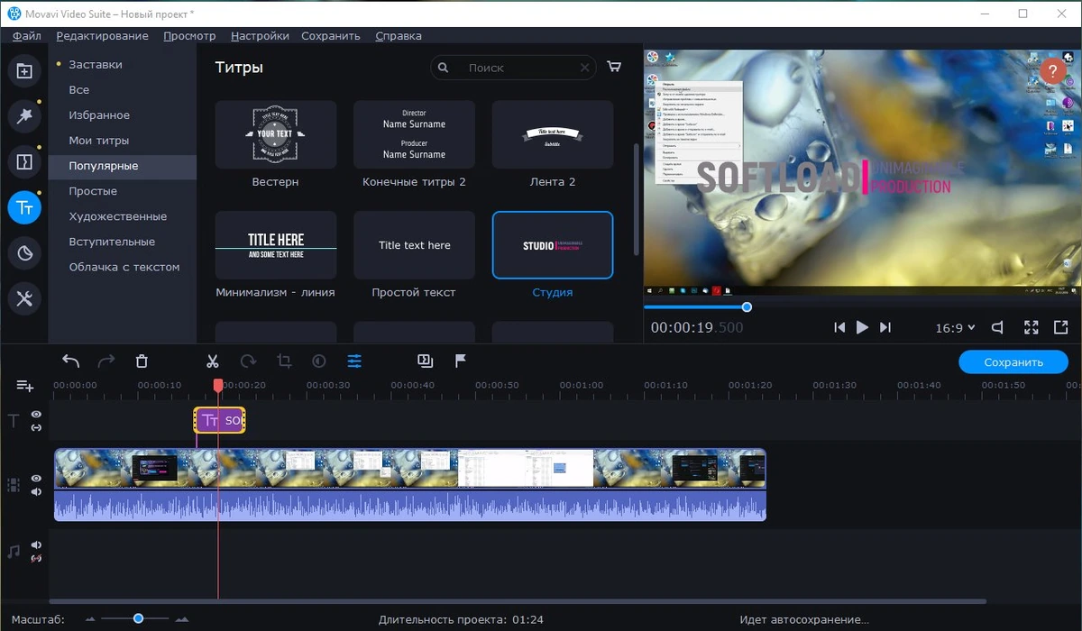The width and height of the screenshot is (1082, 631).
Task: Click the timeline zoom slider handle
Action: pyautogui.click(x=138, y=618)
